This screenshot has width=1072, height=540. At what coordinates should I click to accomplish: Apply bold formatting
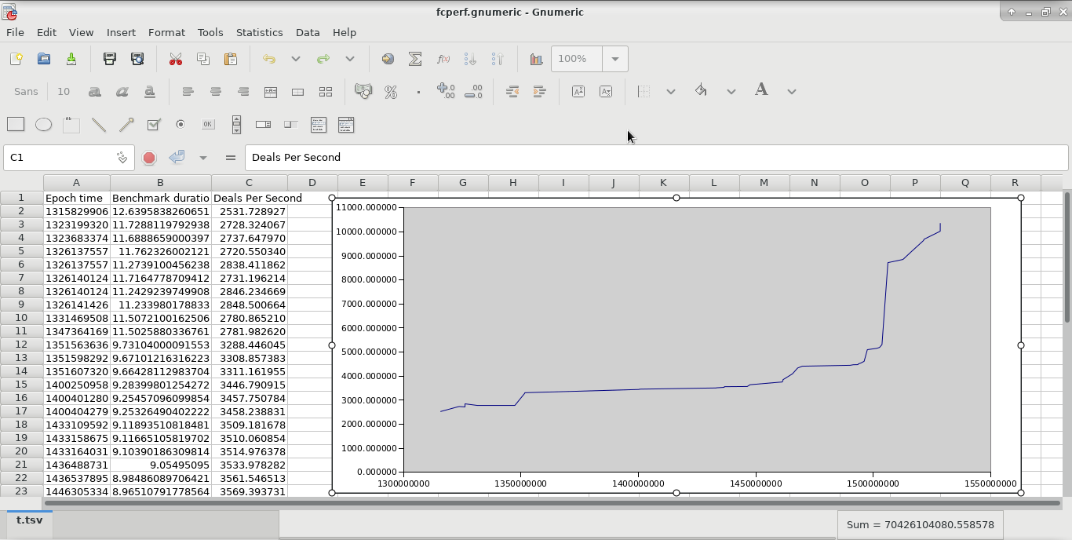94,92
